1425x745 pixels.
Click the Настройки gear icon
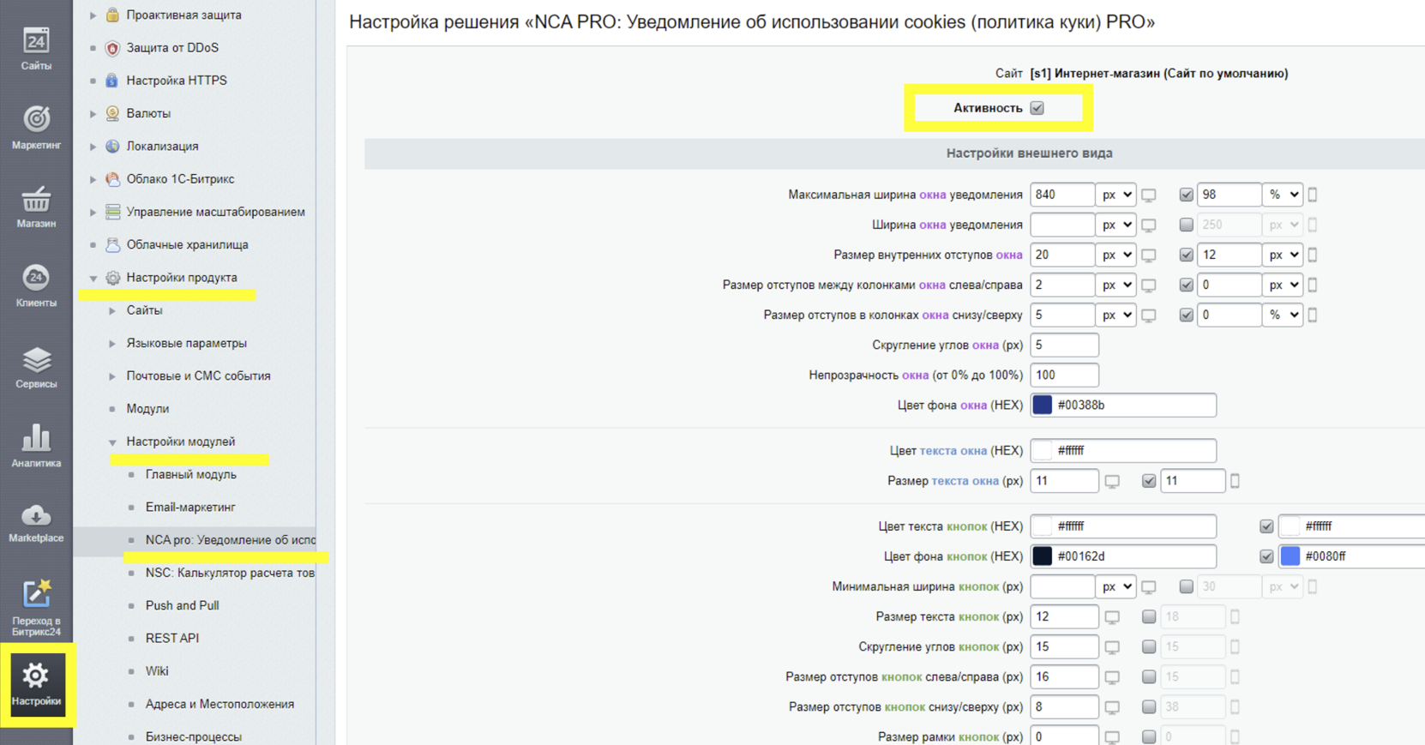coord(36,683)
